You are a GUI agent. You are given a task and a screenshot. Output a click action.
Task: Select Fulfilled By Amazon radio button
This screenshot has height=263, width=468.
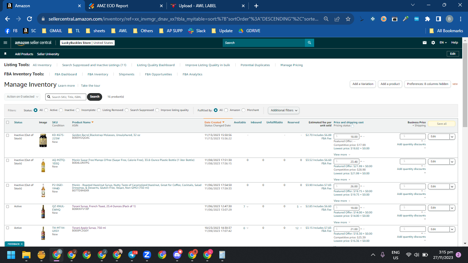[226, 110]
